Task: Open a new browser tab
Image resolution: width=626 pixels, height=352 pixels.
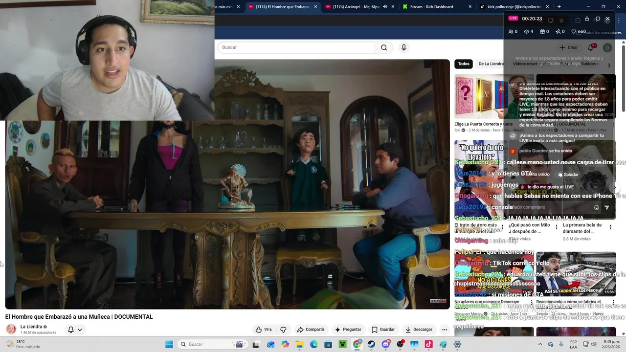Action: 559,7
